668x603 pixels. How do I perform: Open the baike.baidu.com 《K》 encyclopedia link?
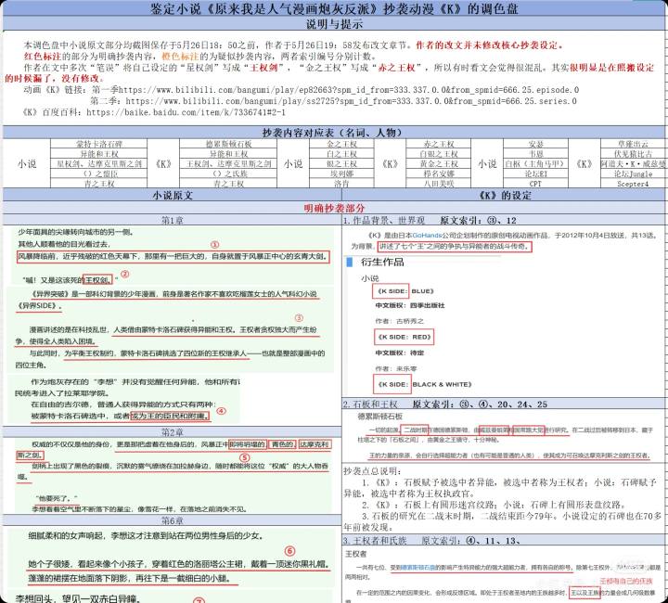(x=186, y=112)
